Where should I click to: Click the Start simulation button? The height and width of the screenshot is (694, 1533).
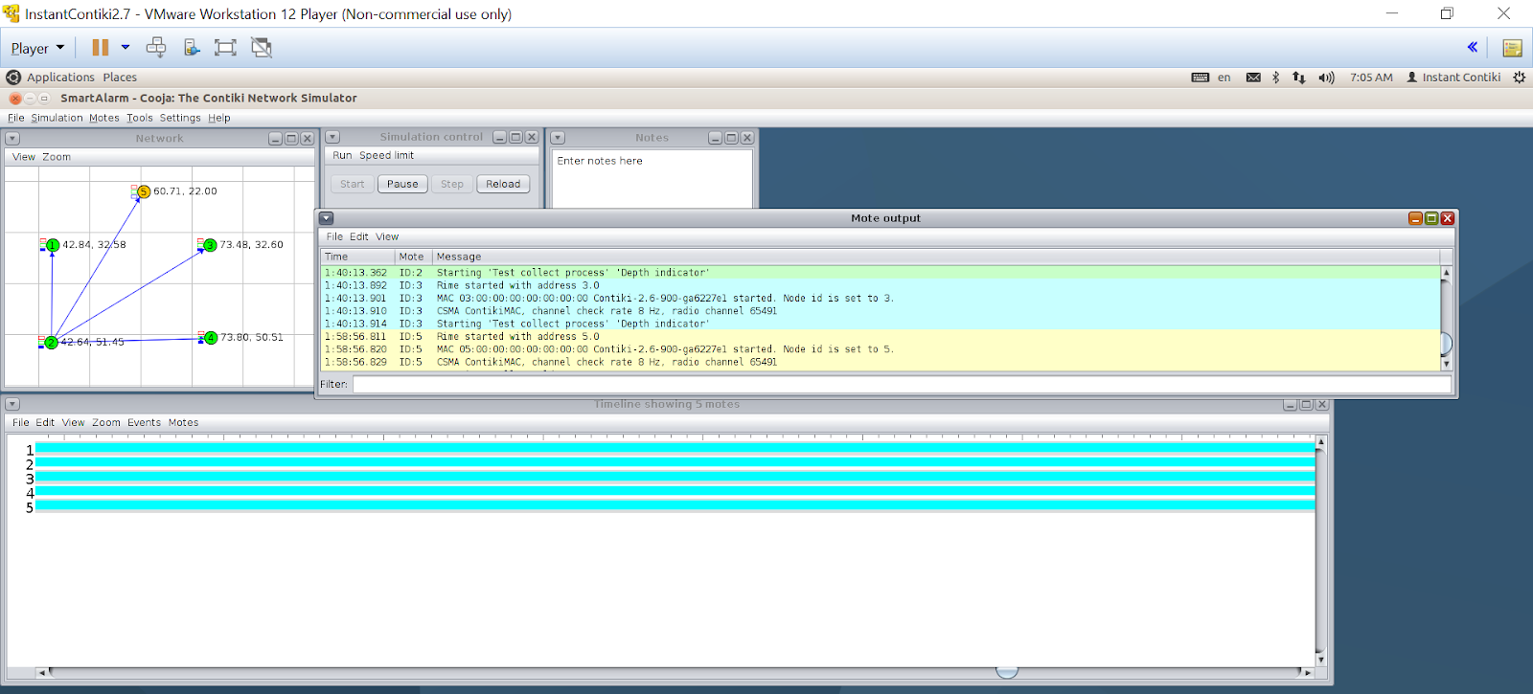pyautogui.click(x=352, y=184)
